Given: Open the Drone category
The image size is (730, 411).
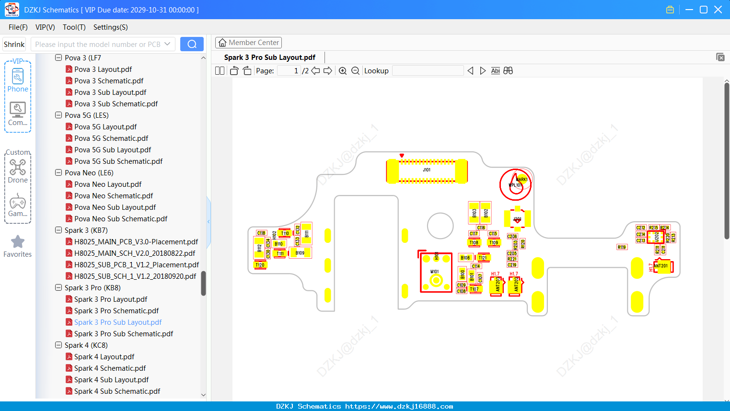Looking at the screenshot, I should (18, 171).
